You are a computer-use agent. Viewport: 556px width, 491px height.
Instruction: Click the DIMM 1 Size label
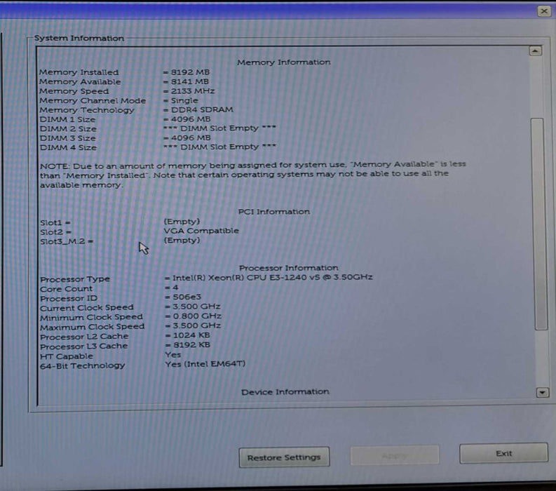pyautogui.click(x=67, y=119)
